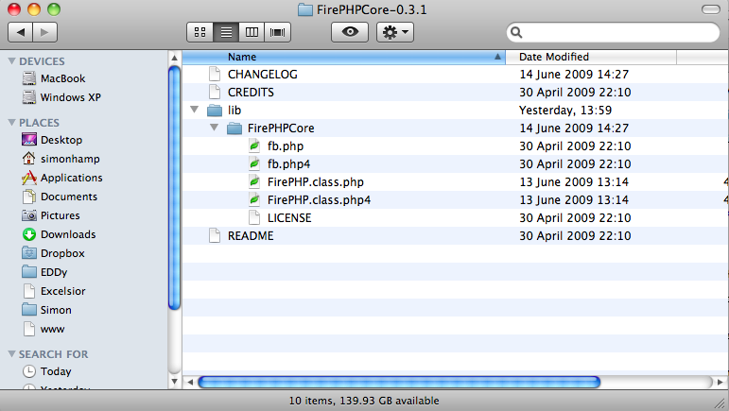Click the horizontal scrollbar thumb in file list

point(399,383)
